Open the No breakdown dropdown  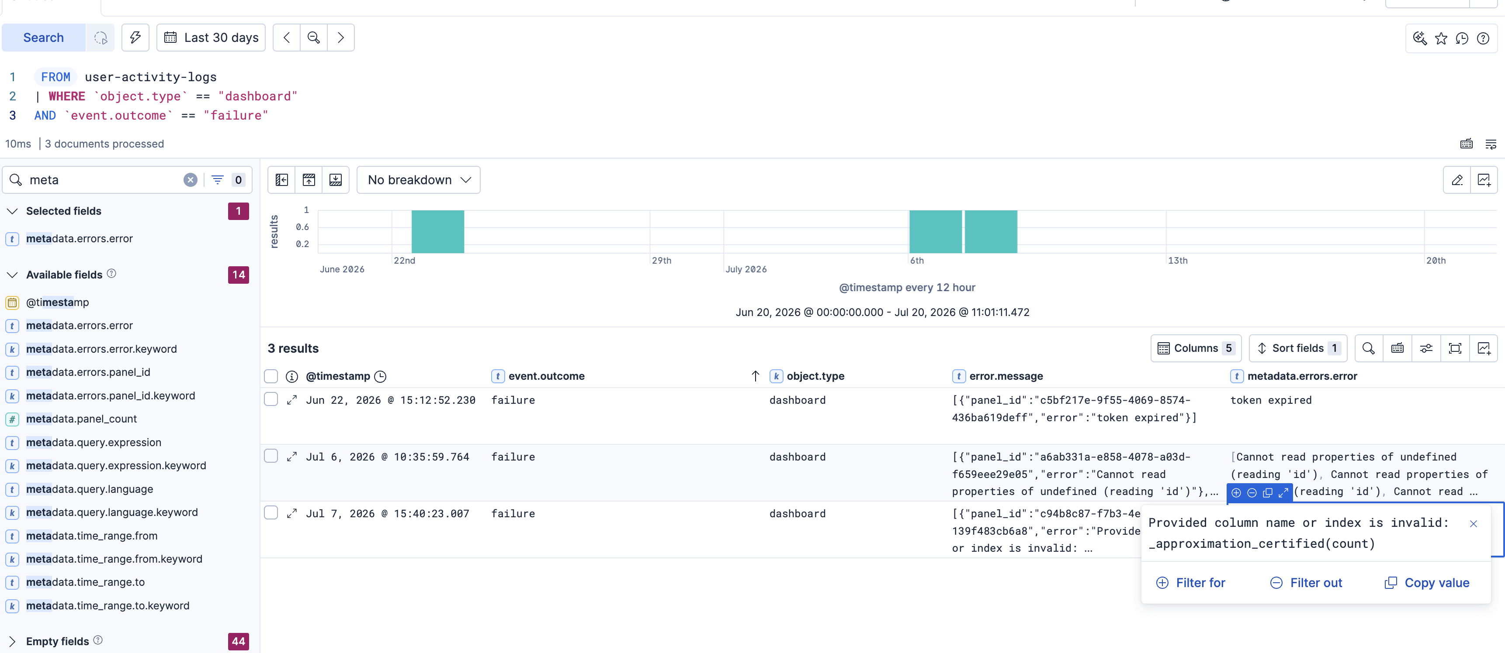point(418,180)
